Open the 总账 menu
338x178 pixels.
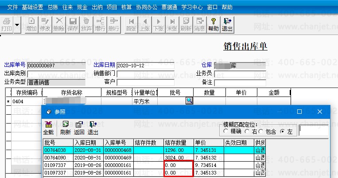(53, 8)
